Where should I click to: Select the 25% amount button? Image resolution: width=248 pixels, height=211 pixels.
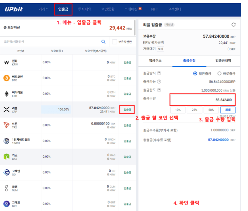click(x=195, y=110)
